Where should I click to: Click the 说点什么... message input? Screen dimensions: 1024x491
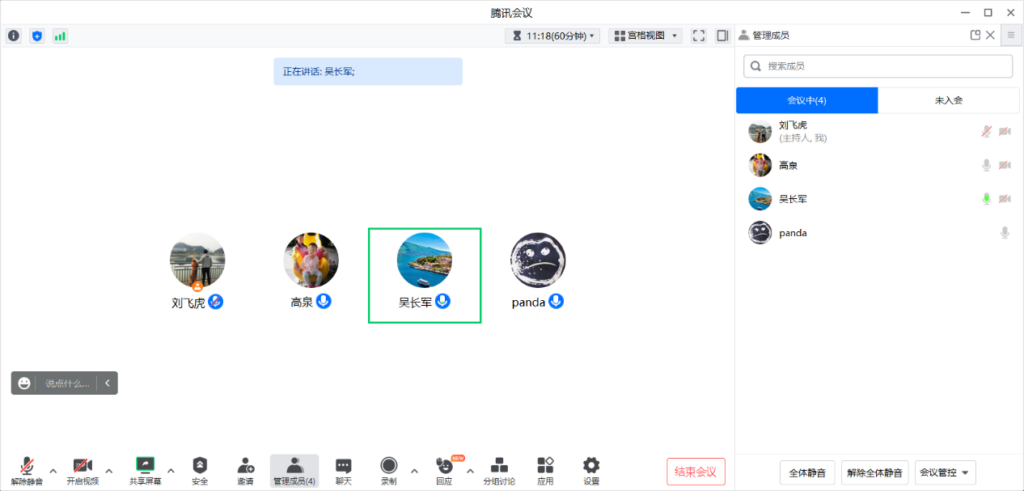click(67, 383)
